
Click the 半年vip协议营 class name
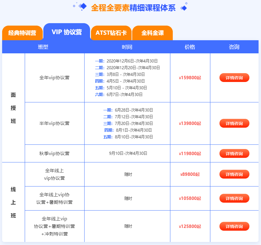tap(54, 123)
